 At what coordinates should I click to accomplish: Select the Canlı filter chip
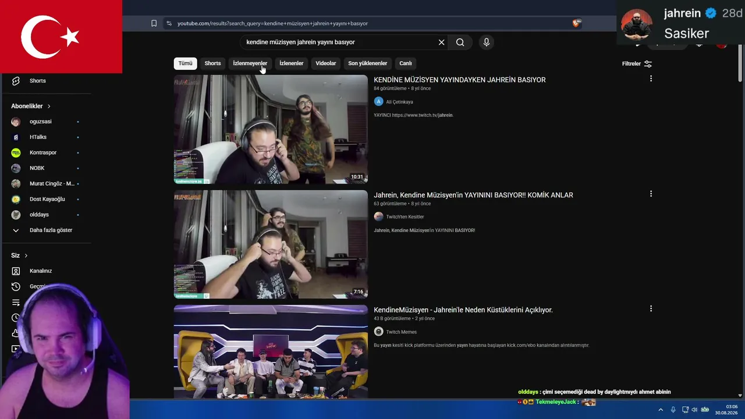coord(406,63)
